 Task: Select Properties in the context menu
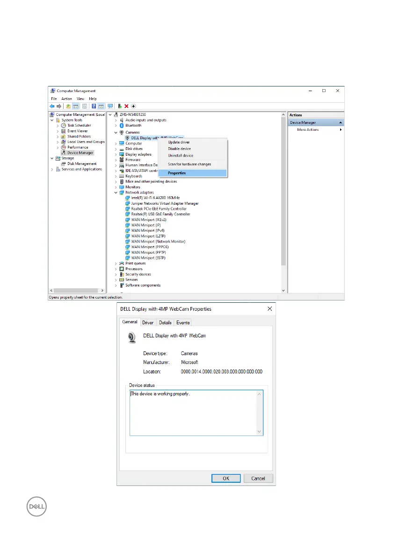tap(192, 173)
